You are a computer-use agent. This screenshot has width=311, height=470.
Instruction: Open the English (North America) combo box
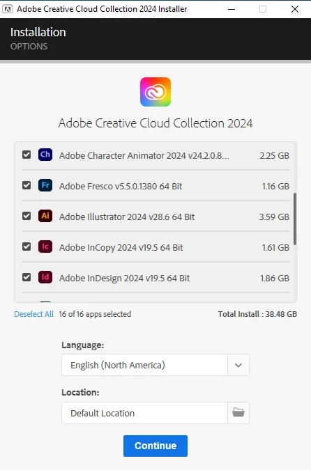pyautogui.click(x=155, y=365)
